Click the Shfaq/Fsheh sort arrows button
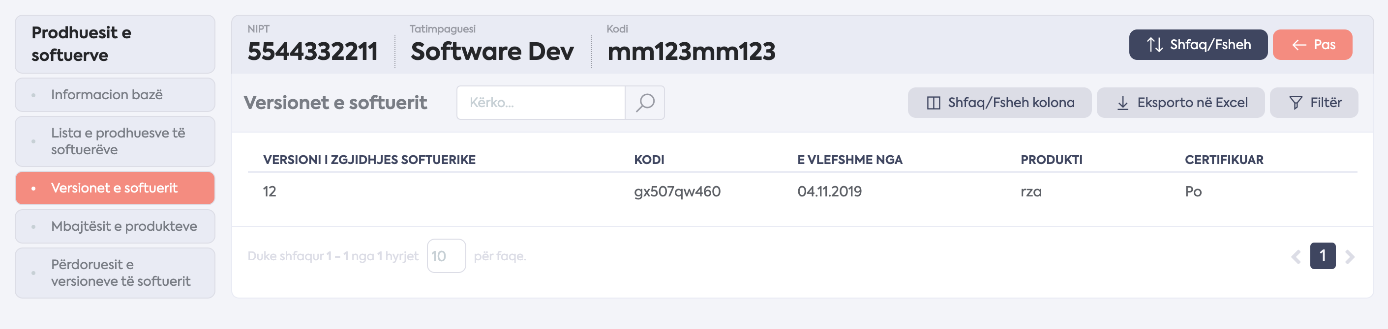The image size is (1388, 329). (x=1197, y=45)
